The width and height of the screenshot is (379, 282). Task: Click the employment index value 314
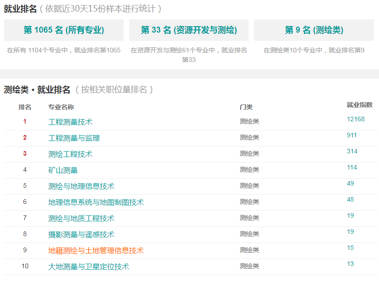352,151
